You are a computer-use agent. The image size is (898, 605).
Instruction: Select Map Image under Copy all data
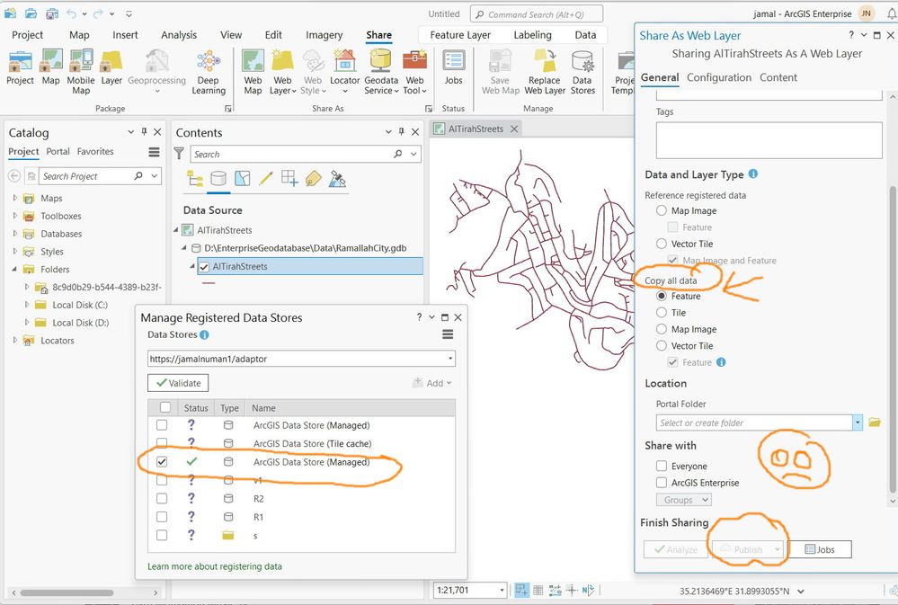[662, 329]
